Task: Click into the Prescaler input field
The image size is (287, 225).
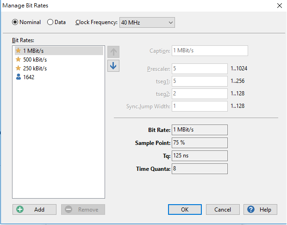Action: [x=200, y=69]
